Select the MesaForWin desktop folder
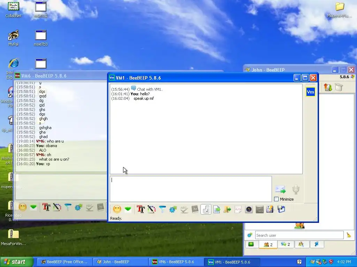 (13, 237)
